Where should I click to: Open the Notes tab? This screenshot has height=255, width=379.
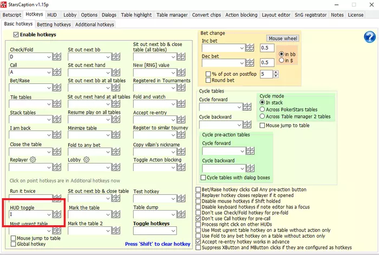pyautogui.click(x=337, y=15)
